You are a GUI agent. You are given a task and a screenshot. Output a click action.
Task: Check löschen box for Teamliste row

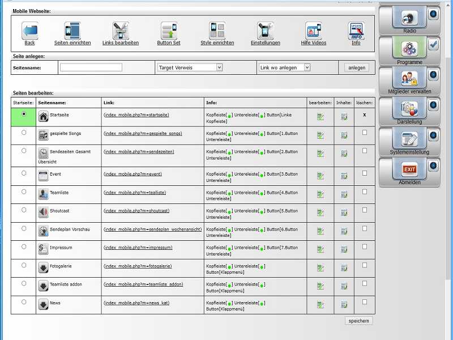point(364,192)
